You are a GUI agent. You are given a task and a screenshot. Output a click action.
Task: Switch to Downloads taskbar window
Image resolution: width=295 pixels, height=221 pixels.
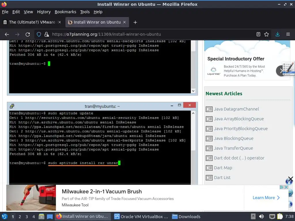[x=186, y=216]
